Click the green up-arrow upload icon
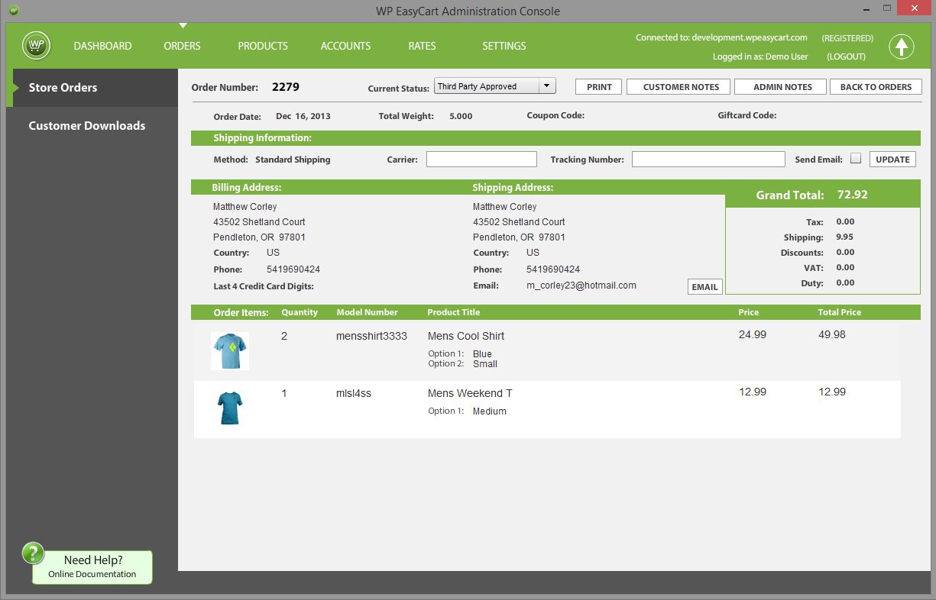Screen dimensions: 936x600 point(902,47)
